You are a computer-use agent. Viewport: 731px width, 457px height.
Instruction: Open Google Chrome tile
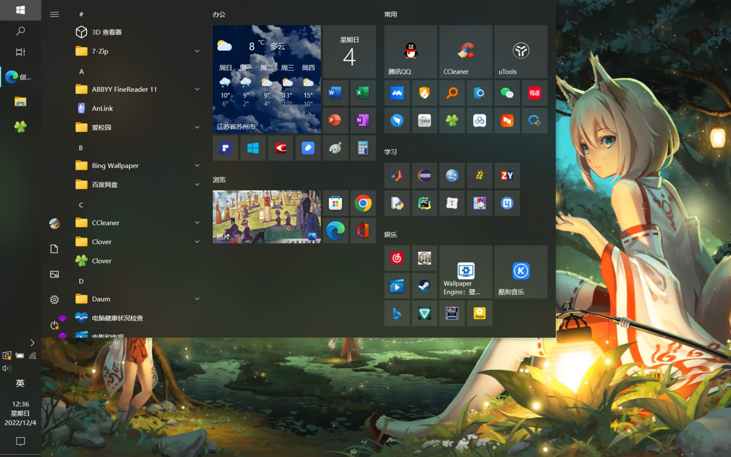(363, 203)
